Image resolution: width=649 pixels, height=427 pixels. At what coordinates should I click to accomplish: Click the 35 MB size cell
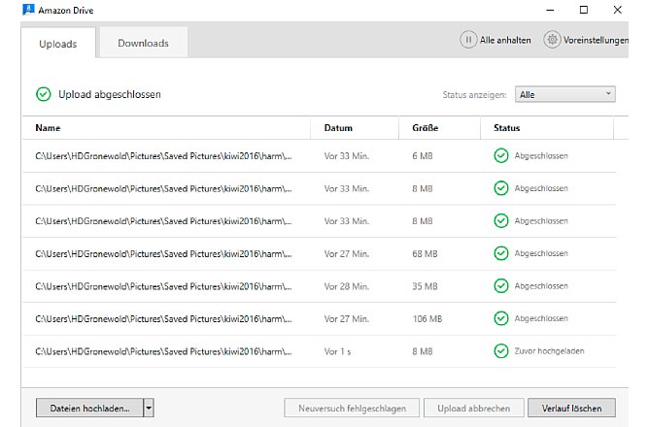coord(425,286)
